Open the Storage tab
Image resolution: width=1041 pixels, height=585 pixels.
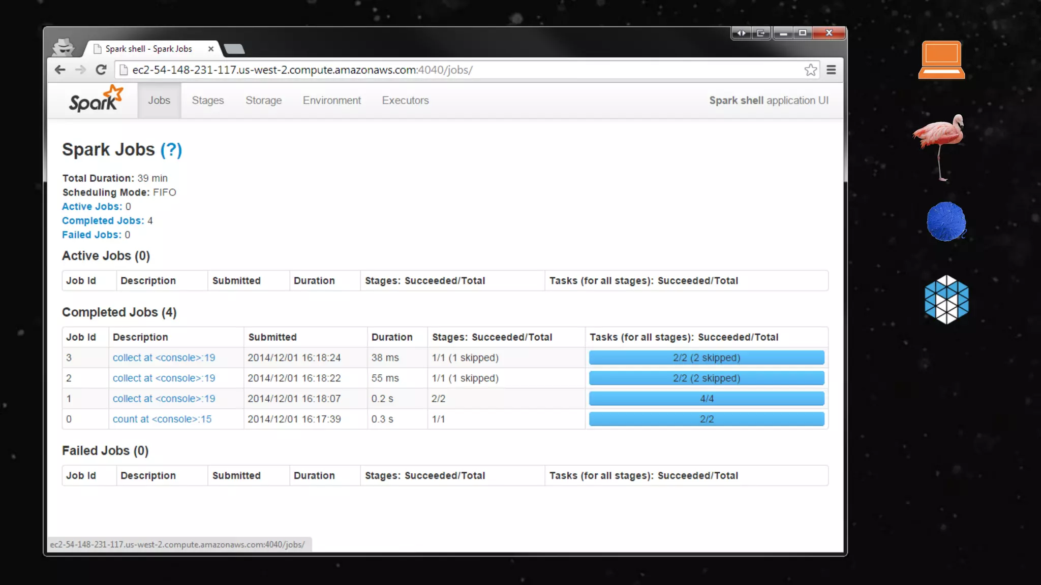(263, 101)
